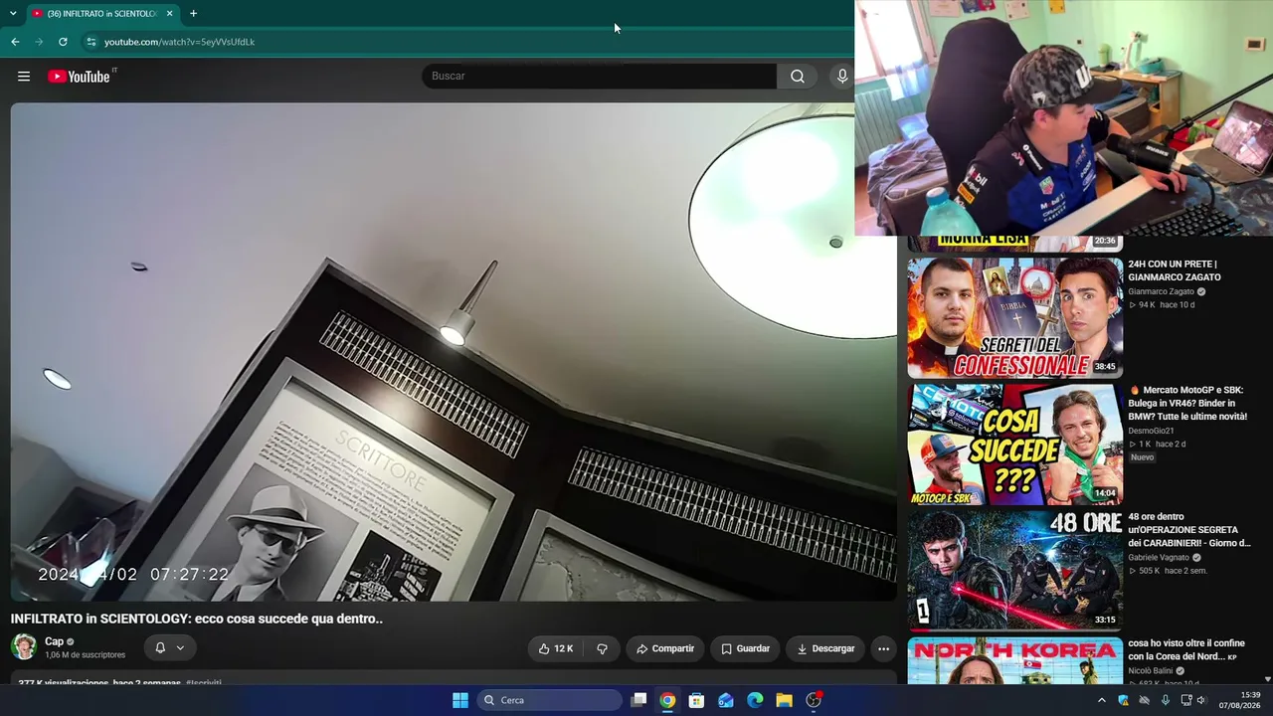
Task: Open Task View on the taskbar
Action: pos(639,700)
